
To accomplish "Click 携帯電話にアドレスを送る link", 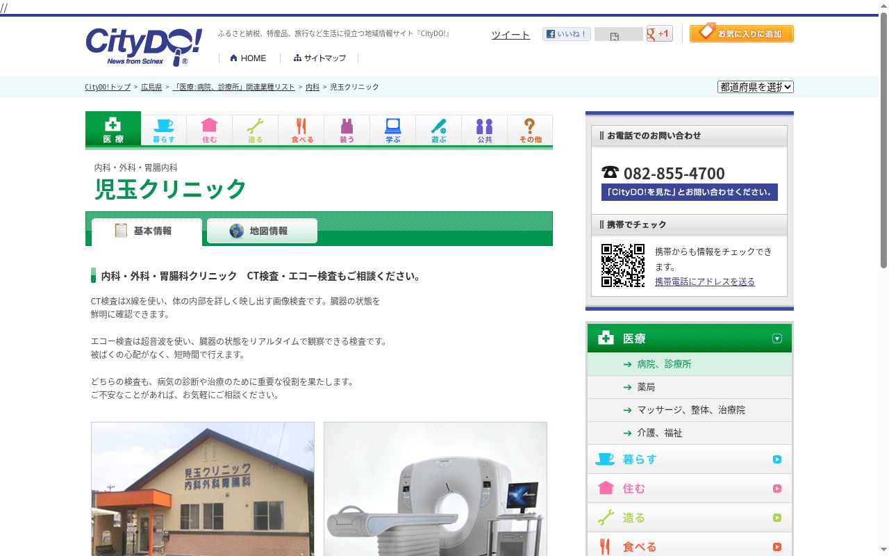I will coord(705,281).
